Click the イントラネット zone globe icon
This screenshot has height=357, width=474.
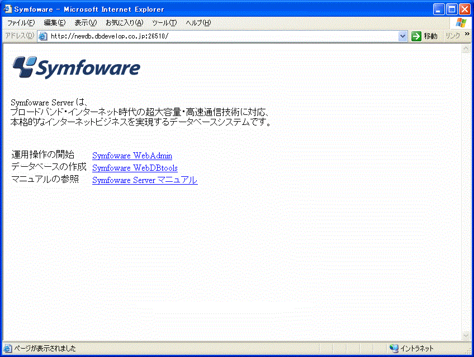[394, 349]
